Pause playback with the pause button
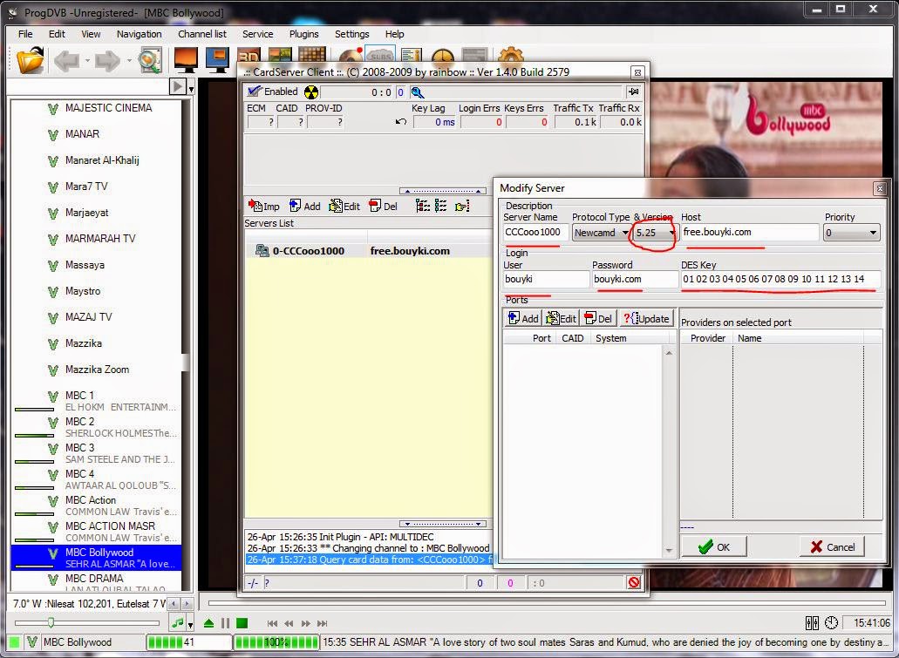The height and width of the screenshot is (658, 899). pyautogui.click(x=225, y=623)
